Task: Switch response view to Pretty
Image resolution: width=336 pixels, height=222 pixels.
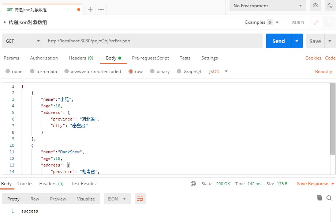Action: (13, 199)
